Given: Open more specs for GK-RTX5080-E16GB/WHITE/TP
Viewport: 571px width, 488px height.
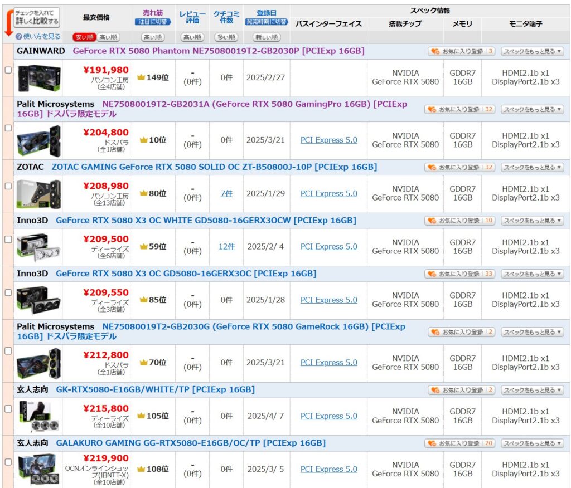Looking at the screenshot, I should 532,390.
